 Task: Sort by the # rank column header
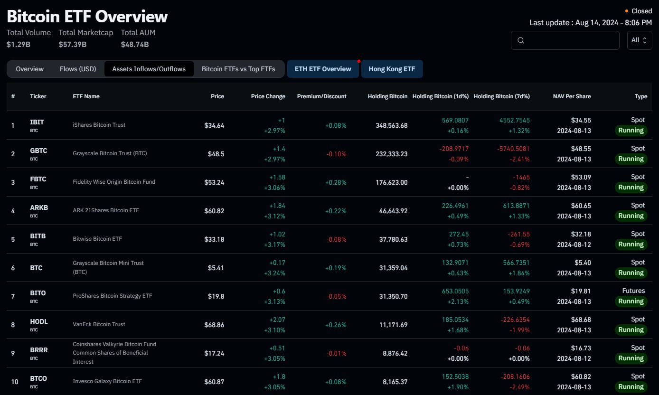[13, 96]
